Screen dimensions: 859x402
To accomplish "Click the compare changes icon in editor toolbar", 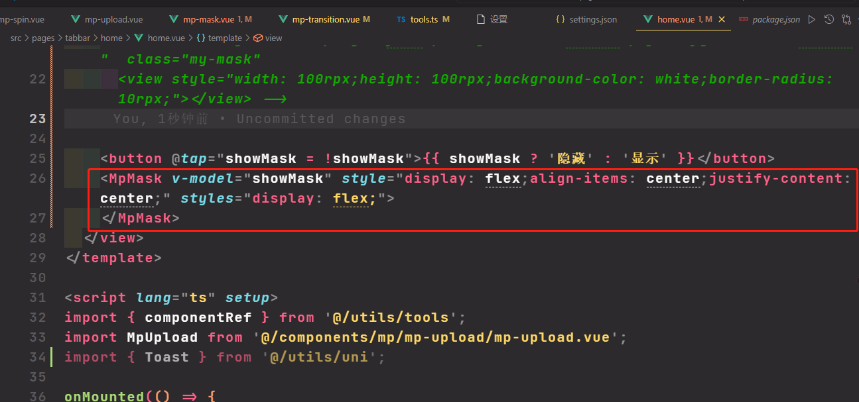I will [846, 20].
